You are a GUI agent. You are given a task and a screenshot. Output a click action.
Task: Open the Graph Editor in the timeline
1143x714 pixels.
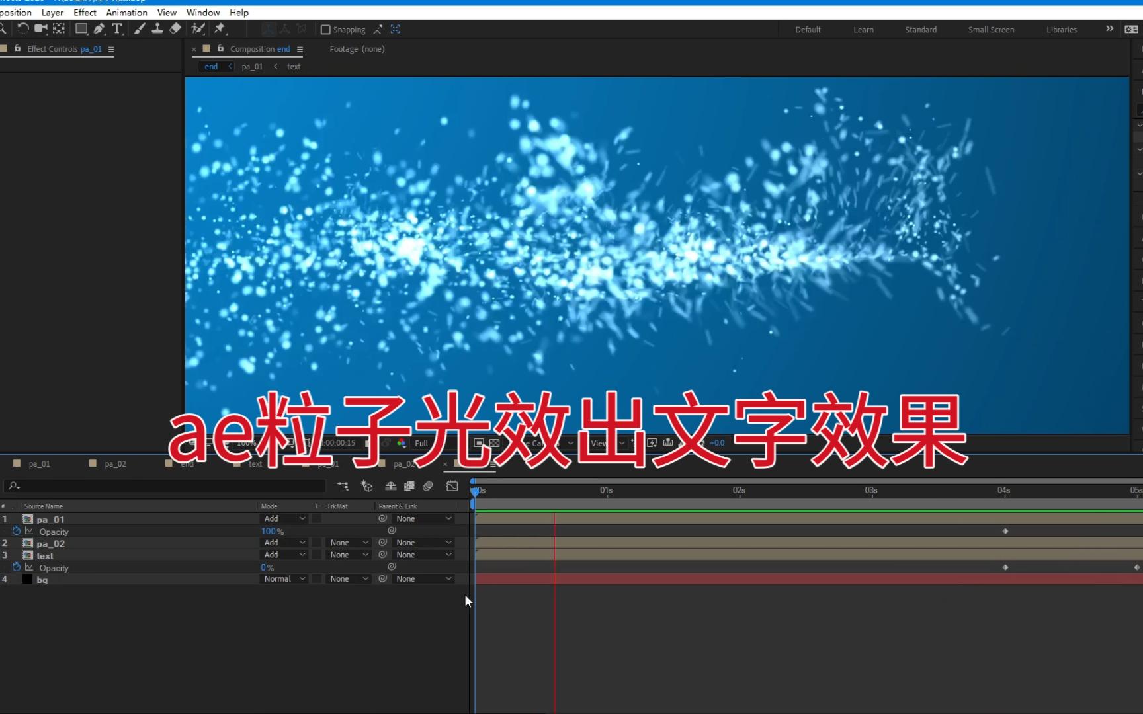(x=452, y=486)
